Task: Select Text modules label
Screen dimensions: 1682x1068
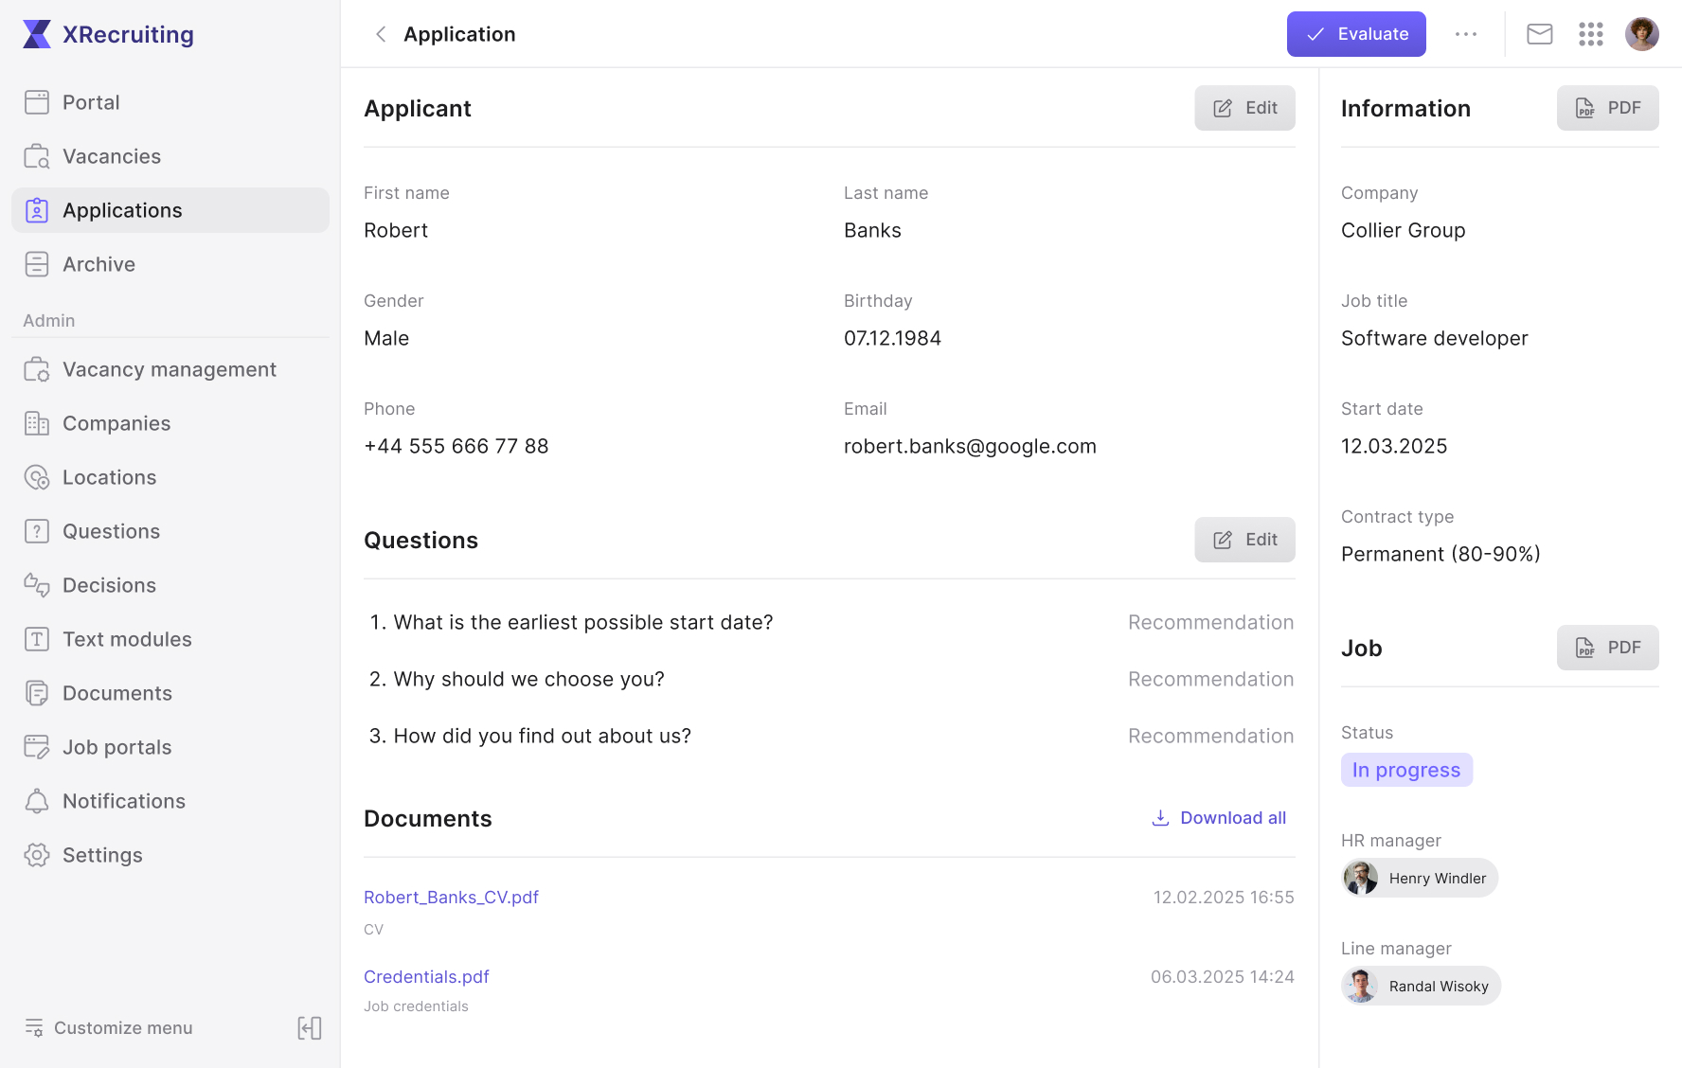Action: click(x=127, y=639)
